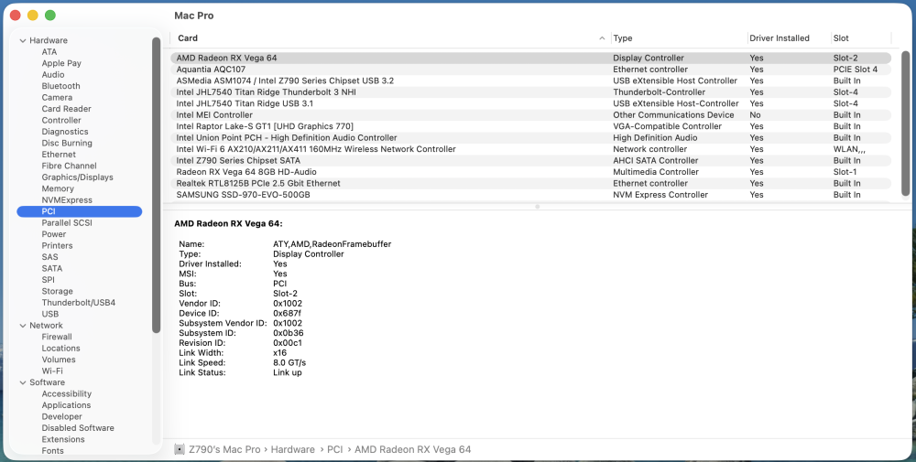The height and width of the screenshot is (462, 916).
Task: Select Intel Raptor Lake-S GT1 UHD Graphics row
Action: [530, 126]
